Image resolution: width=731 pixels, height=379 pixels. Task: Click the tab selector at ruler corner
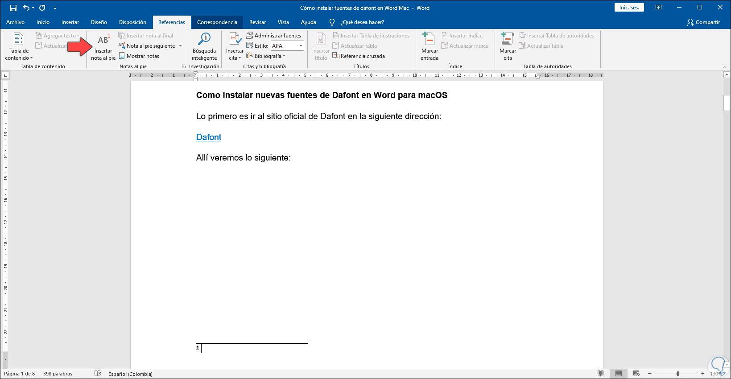pos(5,76)
